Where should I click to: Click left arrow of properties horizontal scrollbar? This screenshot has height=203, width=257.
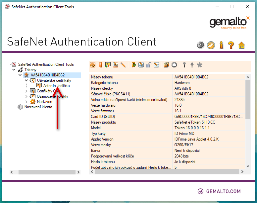92,172
